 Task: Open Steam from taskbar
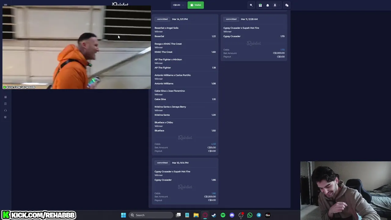[x=214, y=215]
